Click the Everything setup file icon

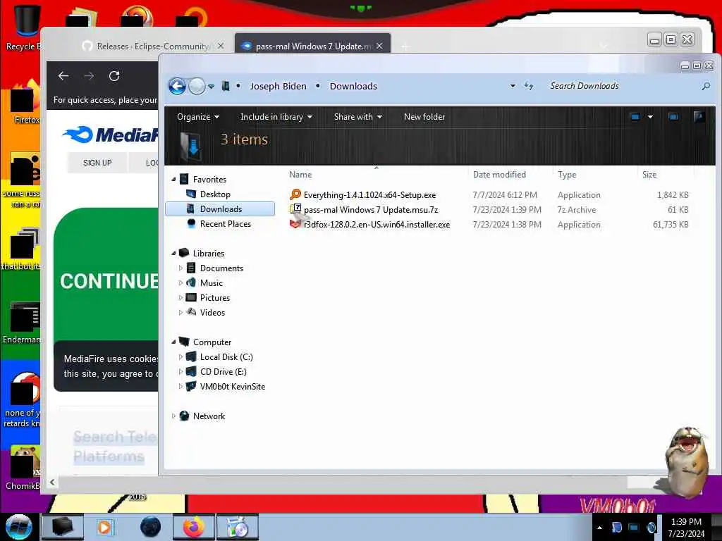tap(295, 194)
